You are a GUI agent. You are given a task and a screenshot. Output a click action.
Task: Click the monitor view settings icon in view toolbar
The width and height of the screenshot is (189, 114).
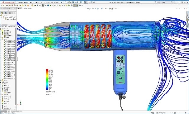(116, 9)
